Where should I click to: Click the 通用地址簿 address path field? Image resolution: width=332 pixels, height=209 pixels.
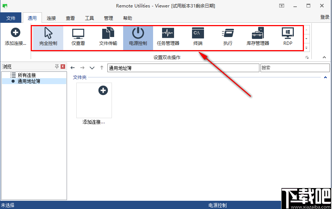click(183, 68)
